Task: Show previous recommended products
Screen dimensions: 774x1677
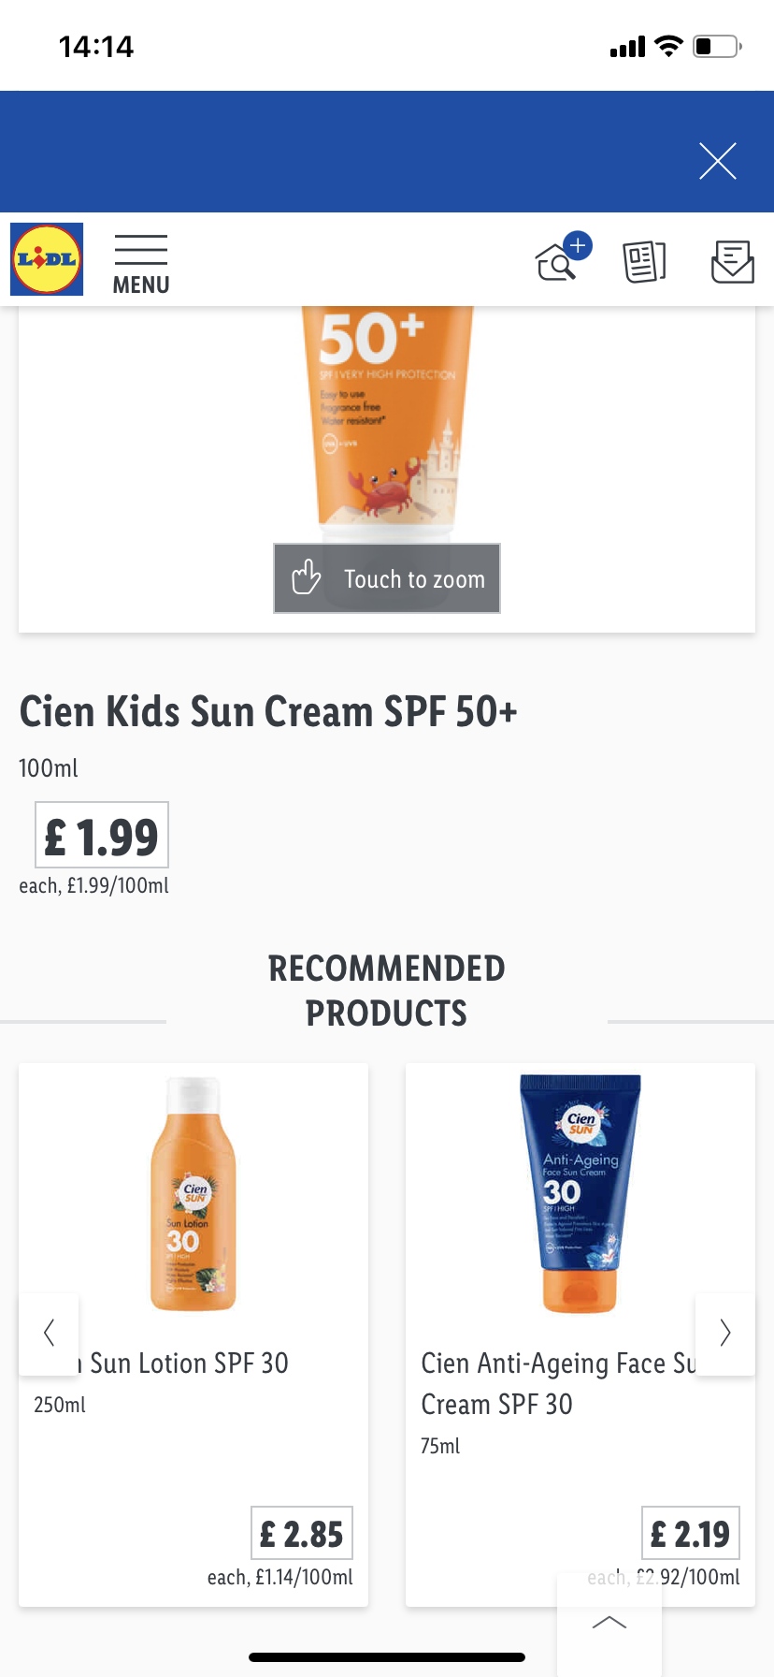Action: click(49, 1333)
